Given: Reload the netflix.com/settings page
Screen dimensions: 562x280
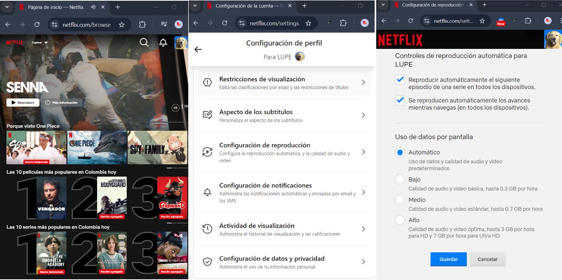Looking at the screenshot, I should tap(225, 23).
